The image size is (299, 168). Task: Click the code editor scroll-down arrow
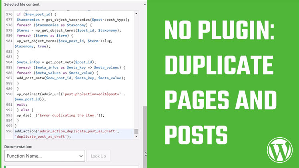coord(136,136)
